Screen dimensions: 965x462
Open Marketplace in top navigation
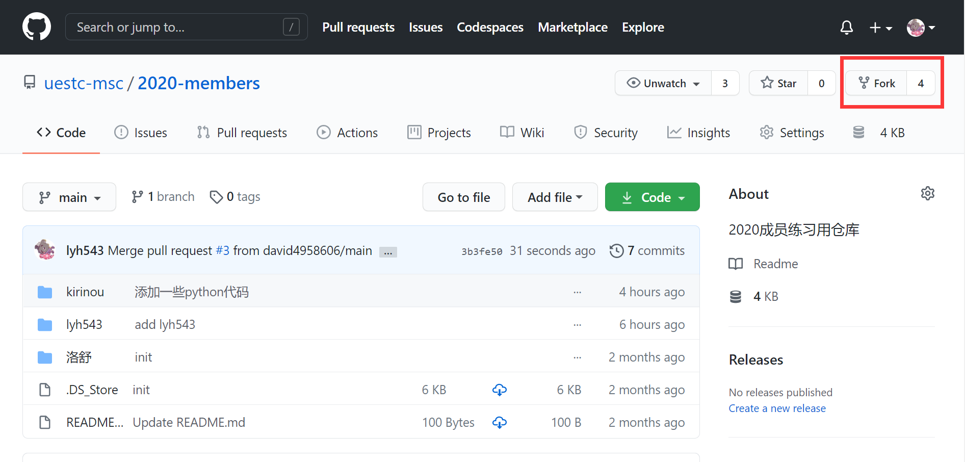pos(572,27)
